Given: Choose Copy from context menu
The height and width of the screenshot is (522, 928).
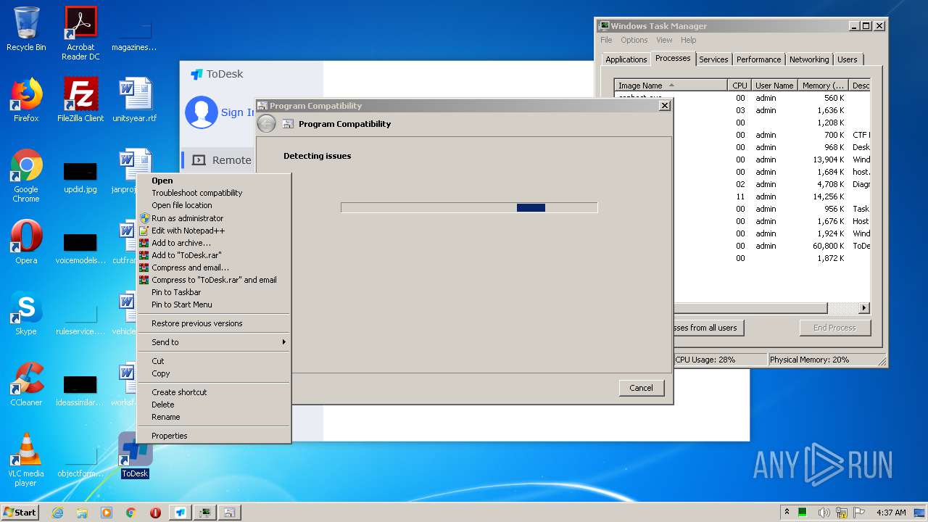Looking at the screenshot, I should [214, 373].
